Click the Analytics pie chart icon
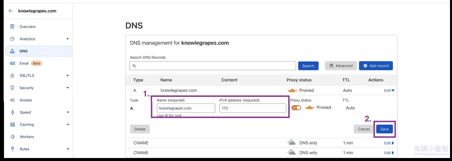This screenshot has width=452, height=161. (12, 39)
